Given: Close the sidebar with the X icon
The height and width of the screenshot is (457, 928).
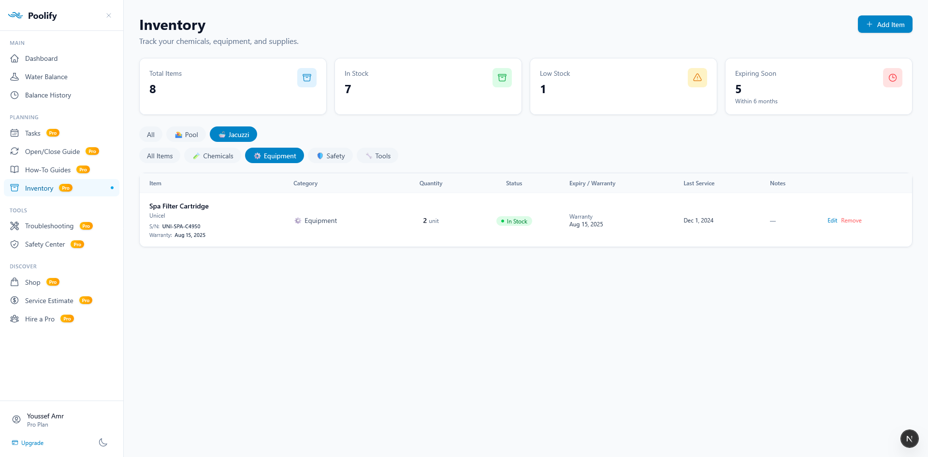Looking at the screenshot, I should coord(109,15).
